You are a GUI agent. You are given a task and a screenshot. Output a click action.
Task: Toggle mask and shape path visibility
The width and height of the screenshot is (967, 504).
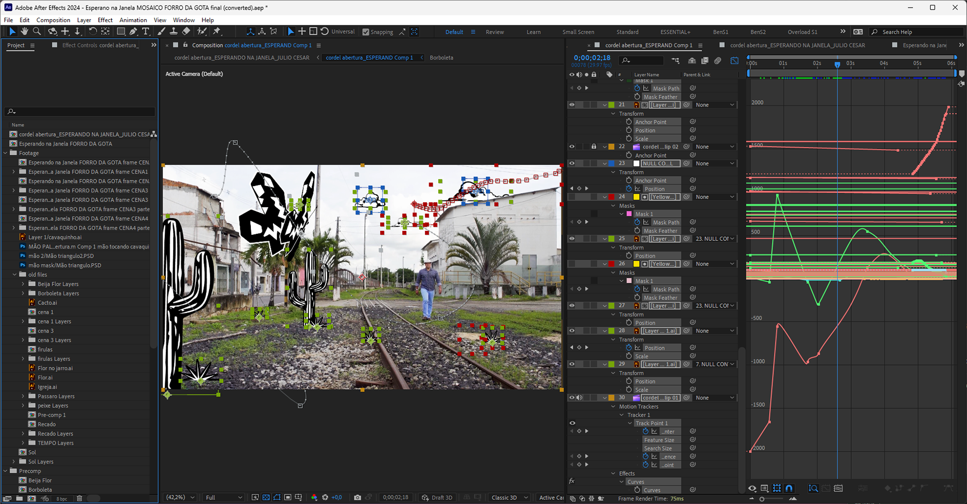click(277, 497)
